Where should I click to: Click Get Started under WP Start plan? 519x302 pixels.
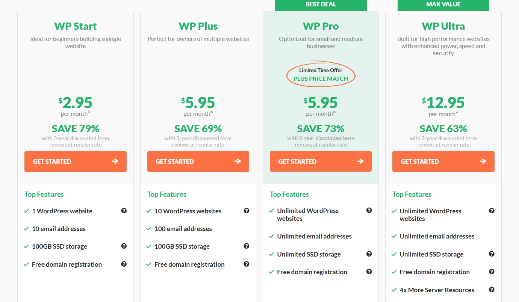coord(76,162)
